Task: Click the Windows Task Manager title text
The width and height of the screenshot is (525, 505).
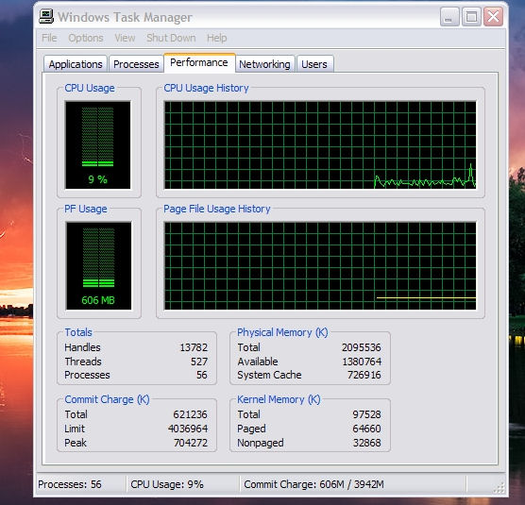Action: (125, 17)
